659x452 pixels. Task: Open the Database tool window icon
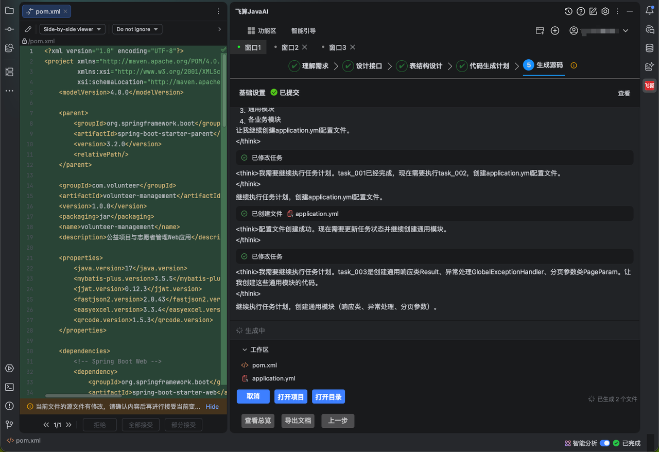click(649, 48)
